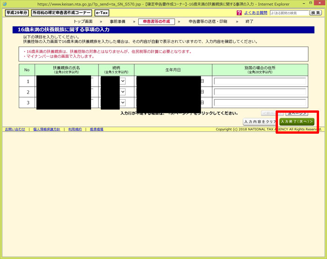Click the 扶養親族の氏名 column header
This screenshot has height=259, width=327.
click(x=66, y=70)
